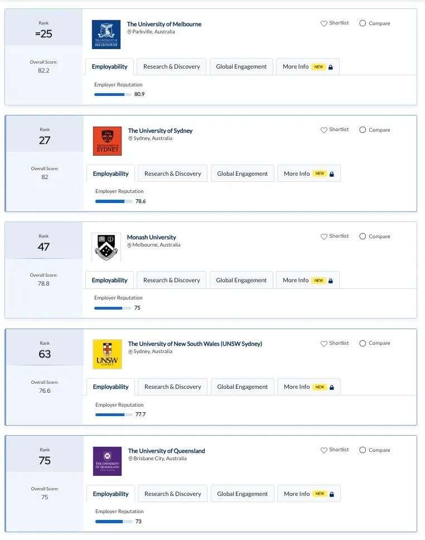Click the University of Melbourne logo
The width and height of the screenshot is (425, 540).
click(106, 35)
